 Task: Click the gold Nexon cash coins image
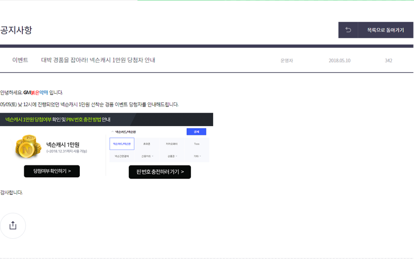[x=28, y=146]
